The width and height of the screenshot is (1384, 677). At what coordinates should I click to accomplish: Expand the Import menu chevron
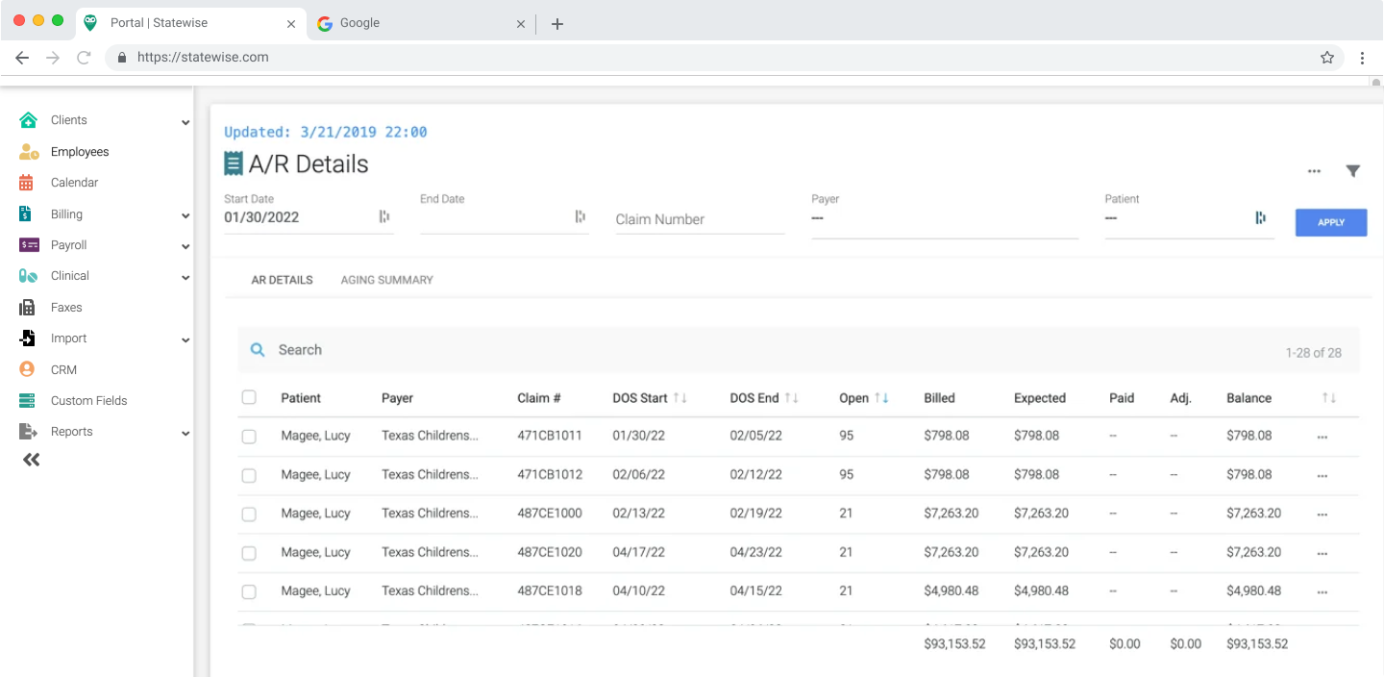point(185,340)
